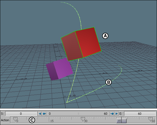Click the center grip of the range bar
This screenshot has height=125, width=157.
coord(78,114)
